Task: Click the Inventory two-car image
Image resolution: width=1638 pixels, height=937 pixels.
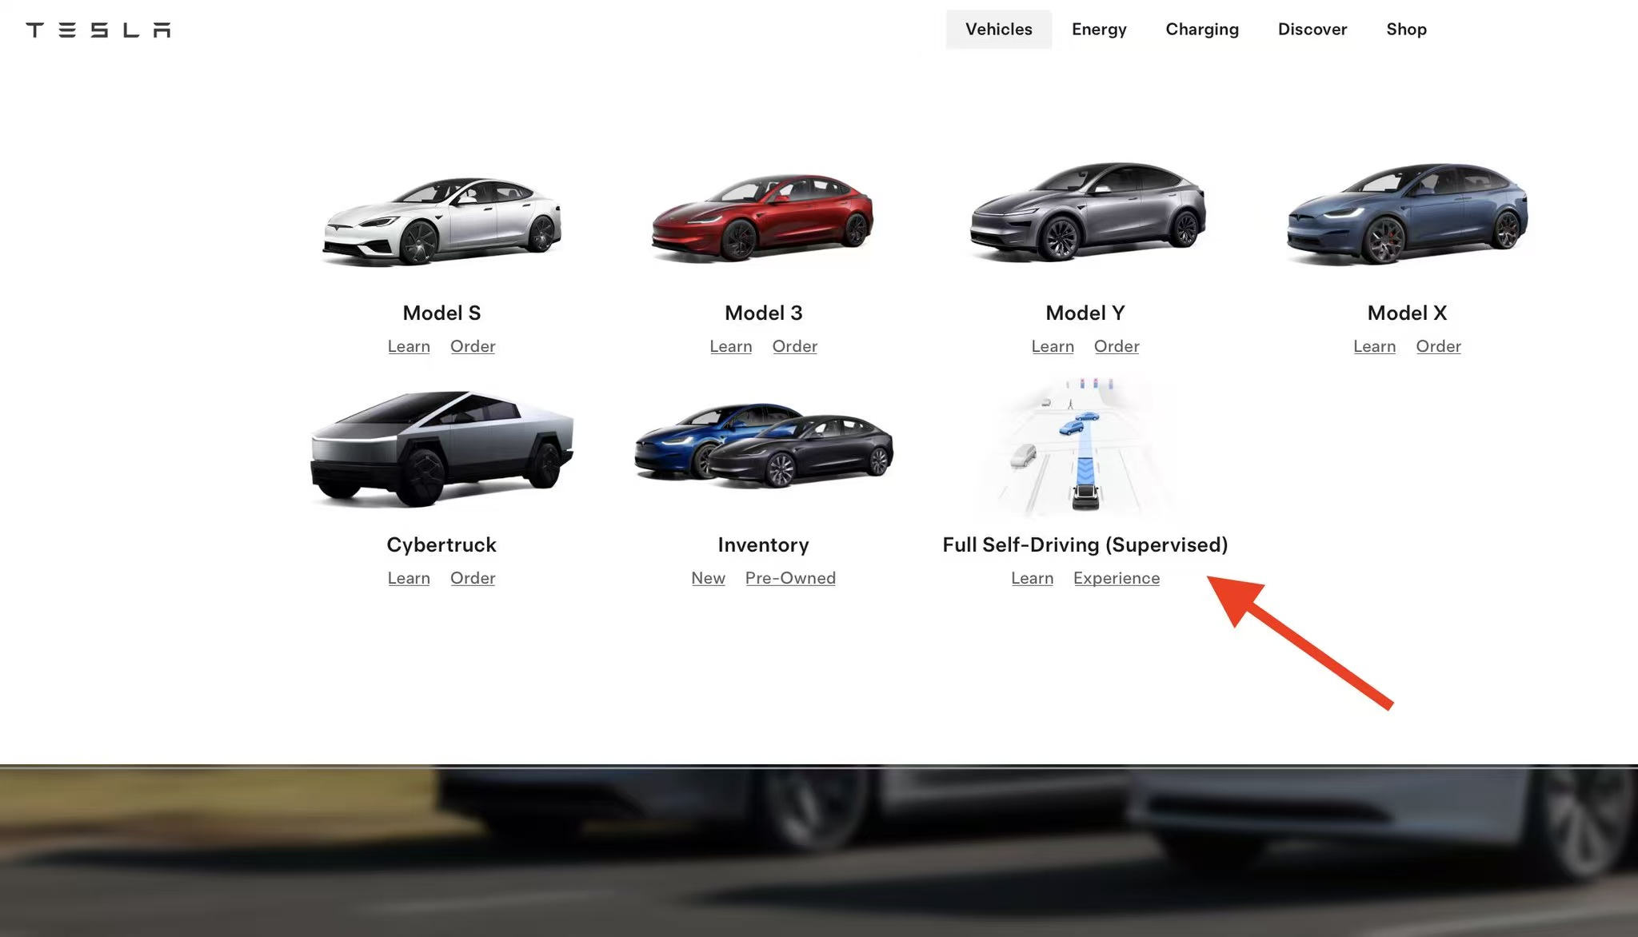Action: pos(763,445)
